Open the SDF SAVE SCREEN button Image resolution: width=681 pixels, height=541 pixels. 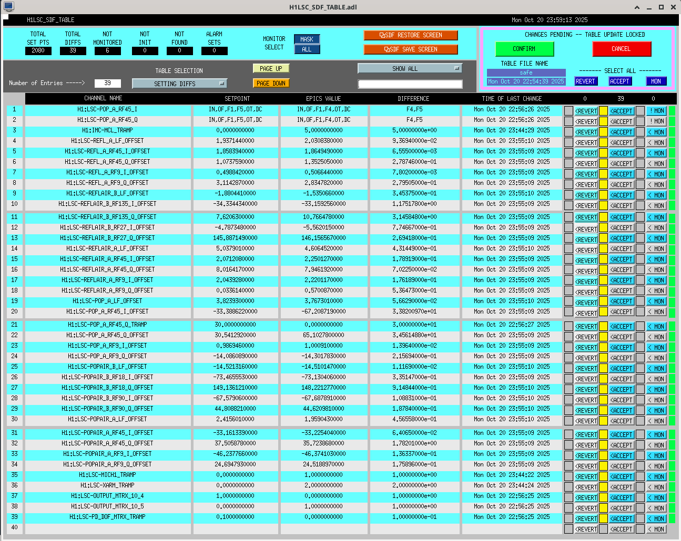click(x=411, y=49)
